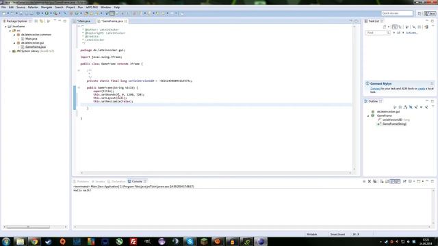This screenshot has width=438, height=246.
Task: Open Minecraft from taskbar
Action: click(x=204, y=241)
